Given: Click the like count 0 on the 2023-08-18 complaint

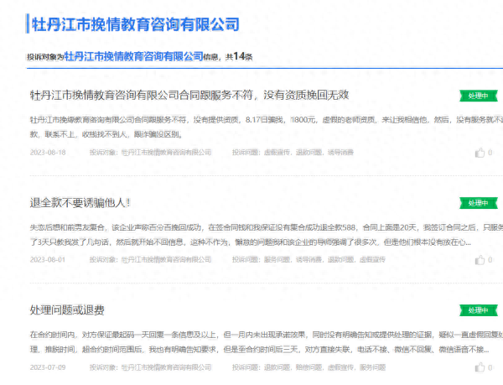Looking at the screenshot, I should click(490, 153).
